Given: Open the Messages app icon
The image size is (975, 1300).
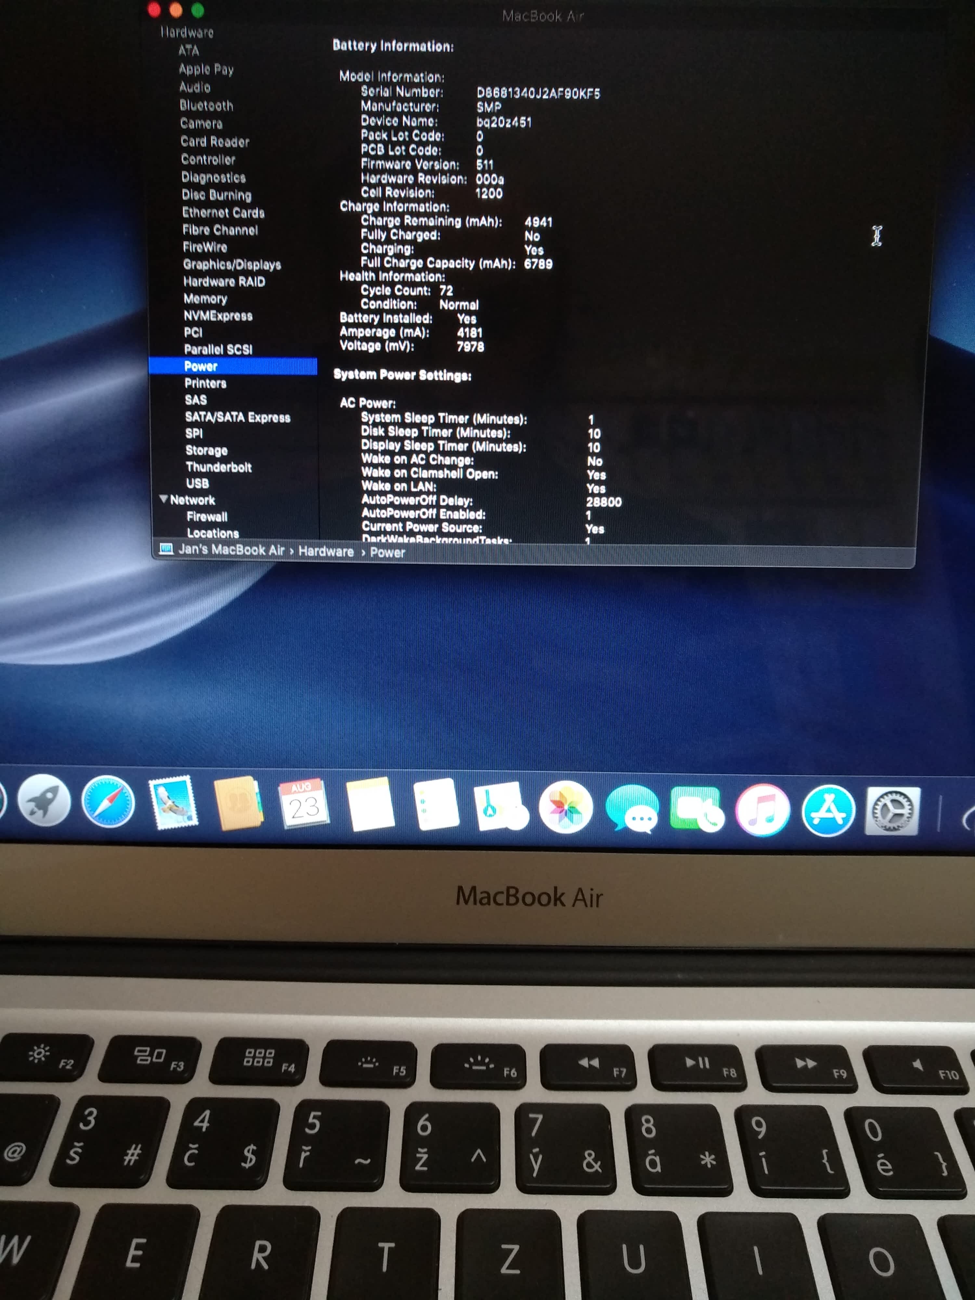Looking at the screenshot, I should coord(632,809).
